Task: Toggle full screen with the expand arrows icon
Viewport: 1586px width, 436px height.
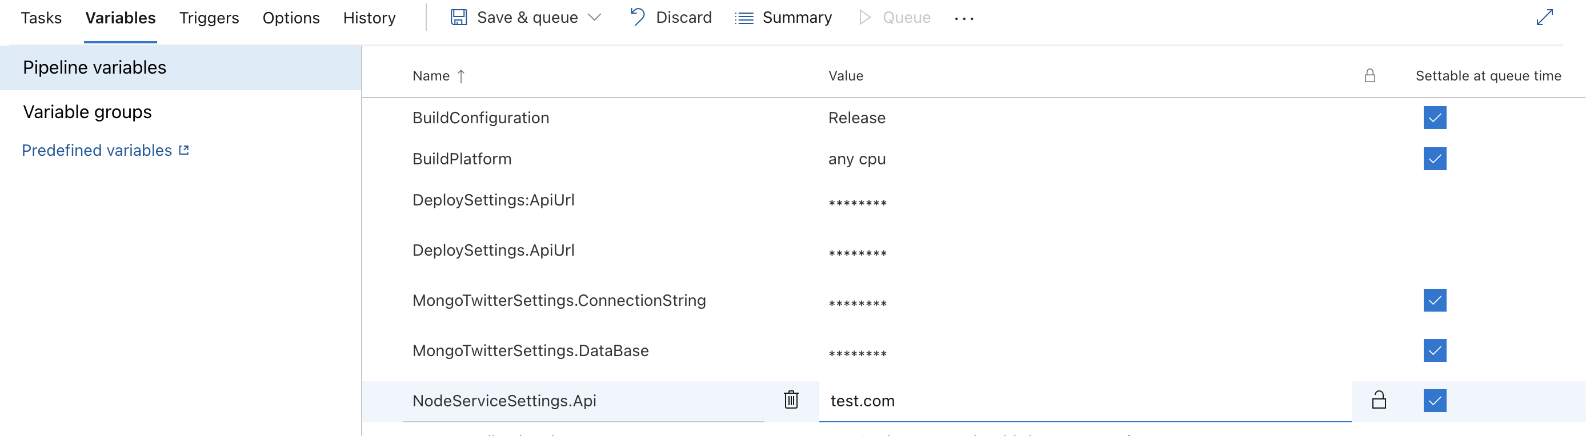Action: tap(1545, 17)
